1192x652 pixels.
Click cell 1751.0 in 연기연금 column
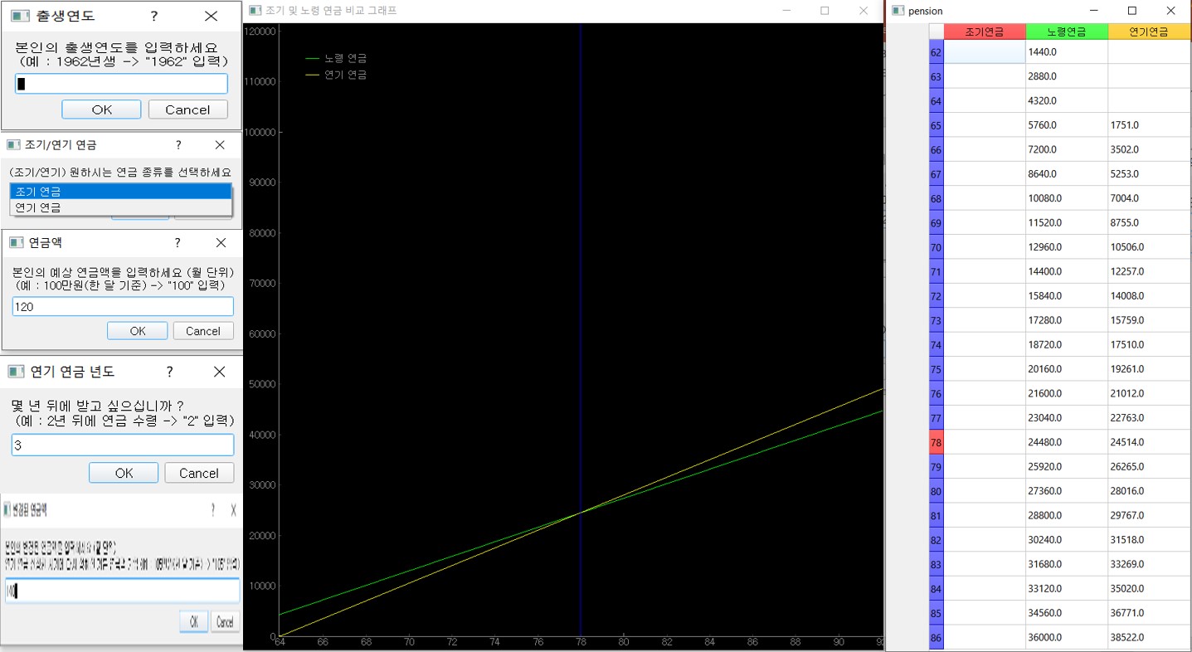point(1149,125)
